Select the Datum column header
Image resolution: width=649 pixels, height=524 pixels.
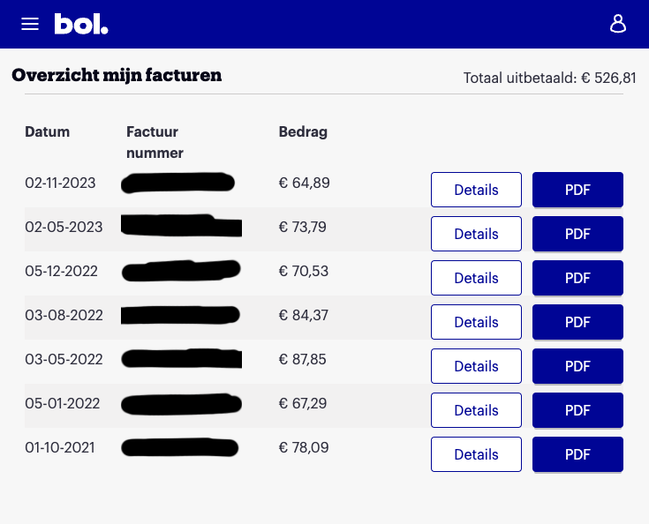47,132
